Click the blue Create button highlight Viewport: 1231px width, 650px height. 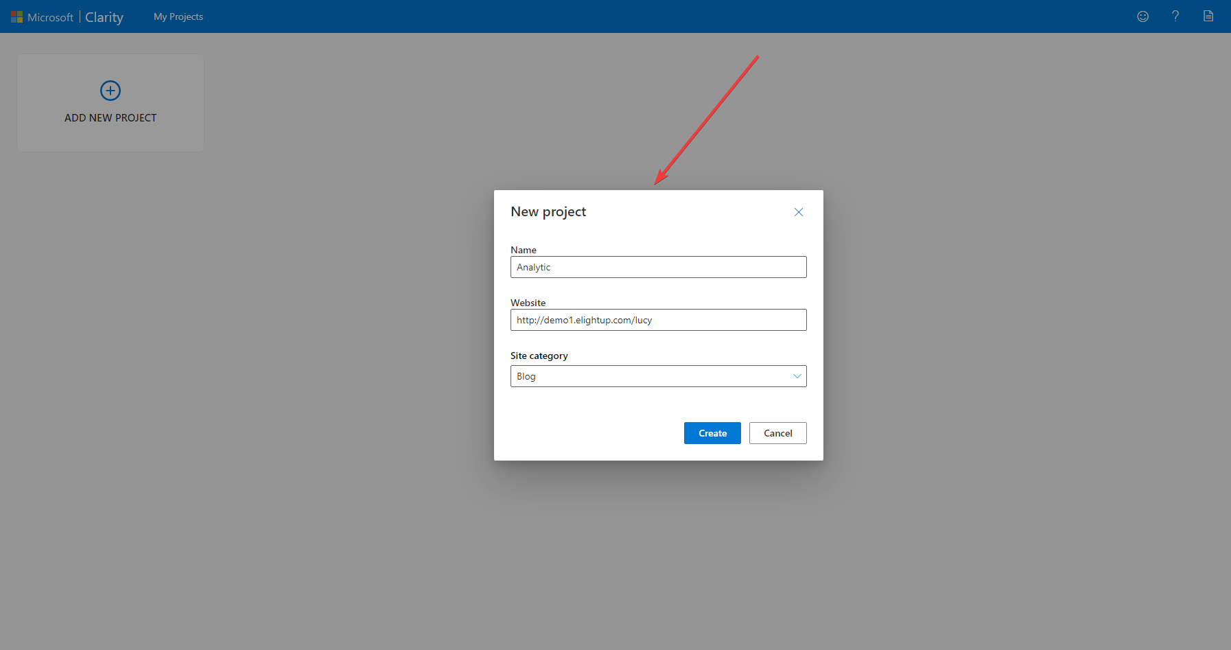click(x=712, y=433)
